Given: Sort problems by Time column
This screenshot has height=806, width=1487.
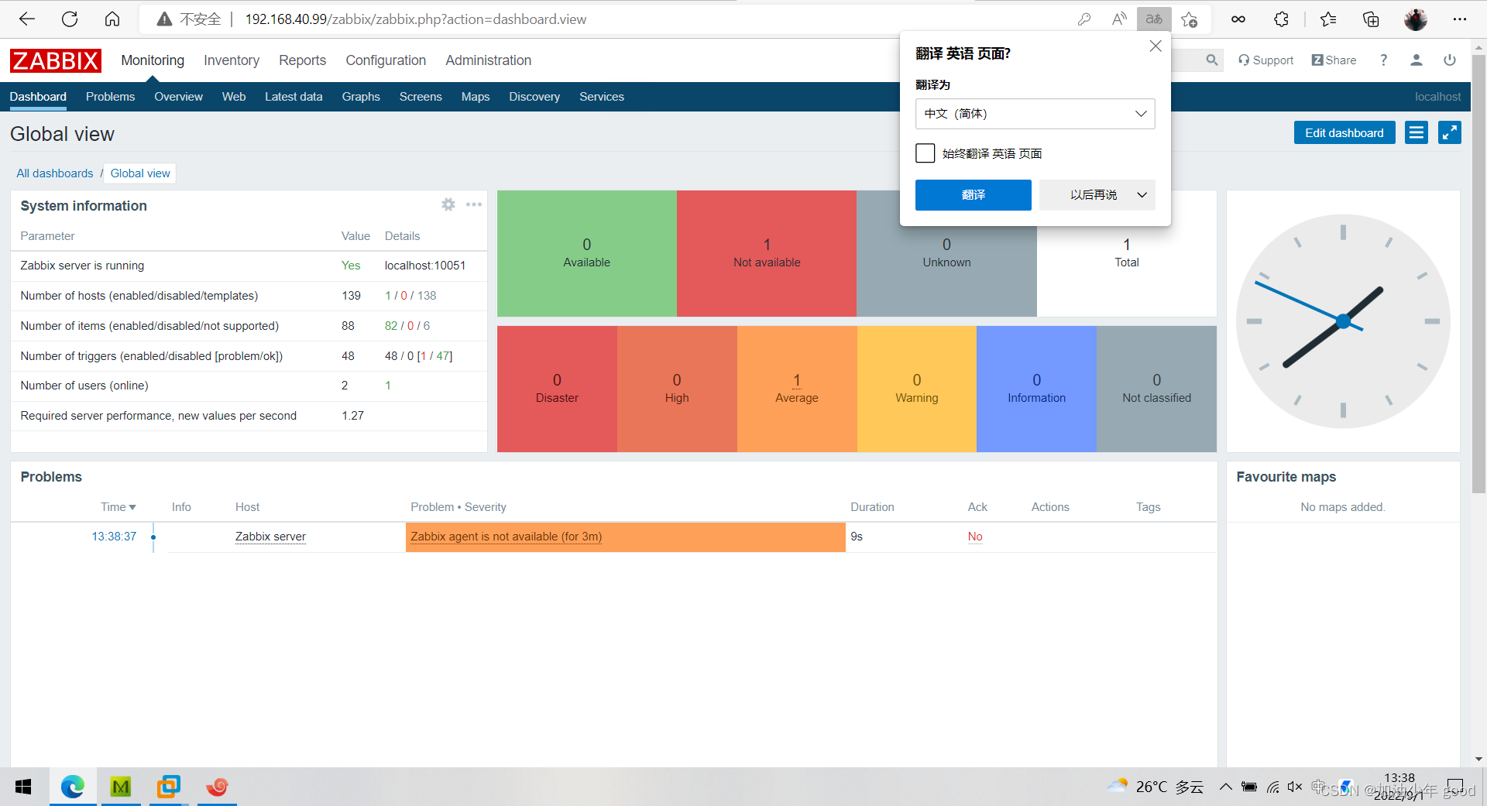Looking at the screenshot, I should [x=118, y=507].
